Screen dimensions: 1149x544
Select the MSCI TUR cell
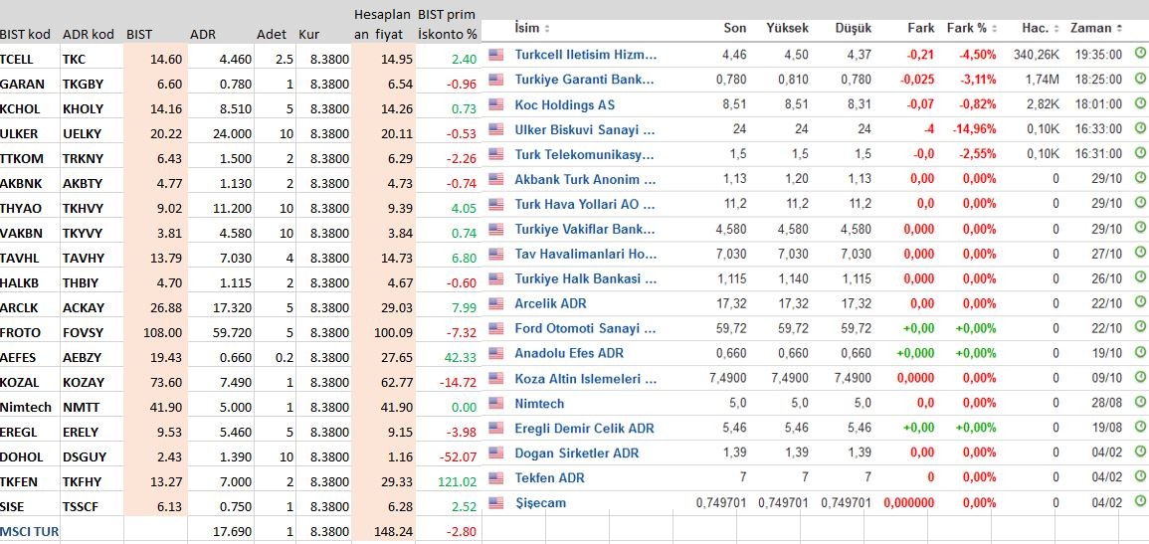pos(30,531)
